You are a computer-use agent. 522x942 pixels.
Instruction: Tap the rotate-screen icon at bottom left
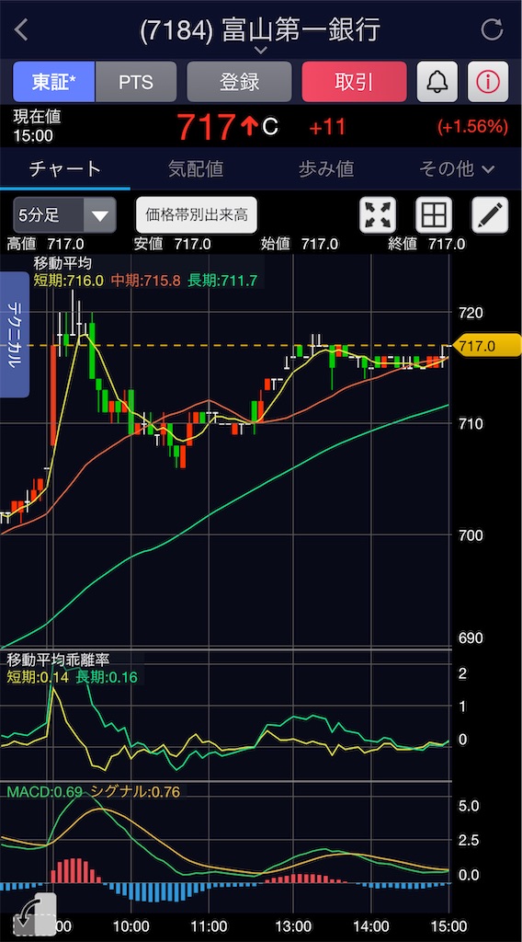tap(35, 916)
